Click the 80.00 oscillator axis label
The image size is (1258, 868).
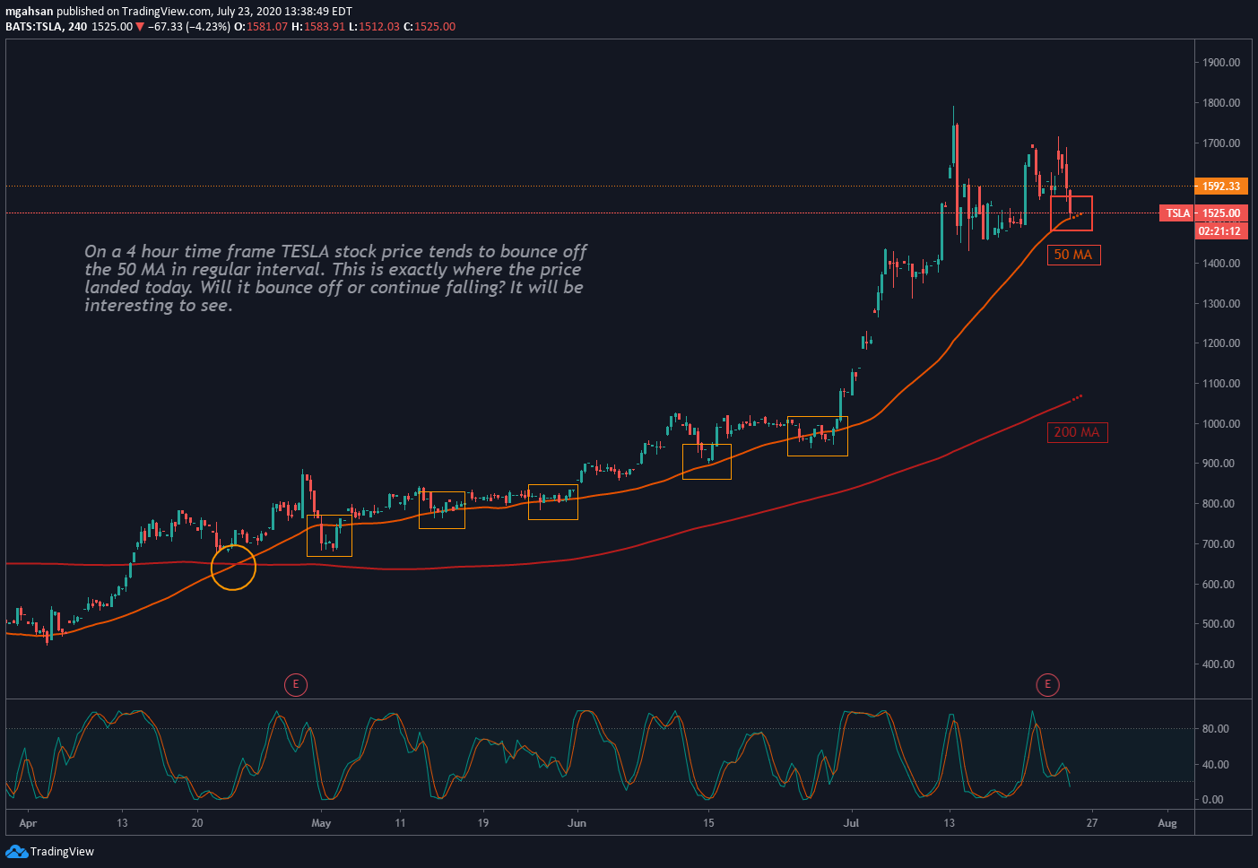1216,729
